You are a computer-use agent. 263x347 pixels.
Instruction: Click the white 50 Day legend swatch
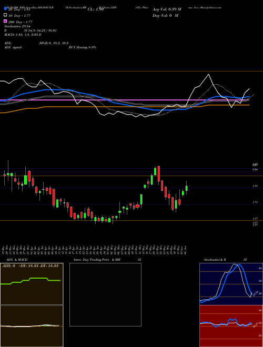(x=5, y=15)
